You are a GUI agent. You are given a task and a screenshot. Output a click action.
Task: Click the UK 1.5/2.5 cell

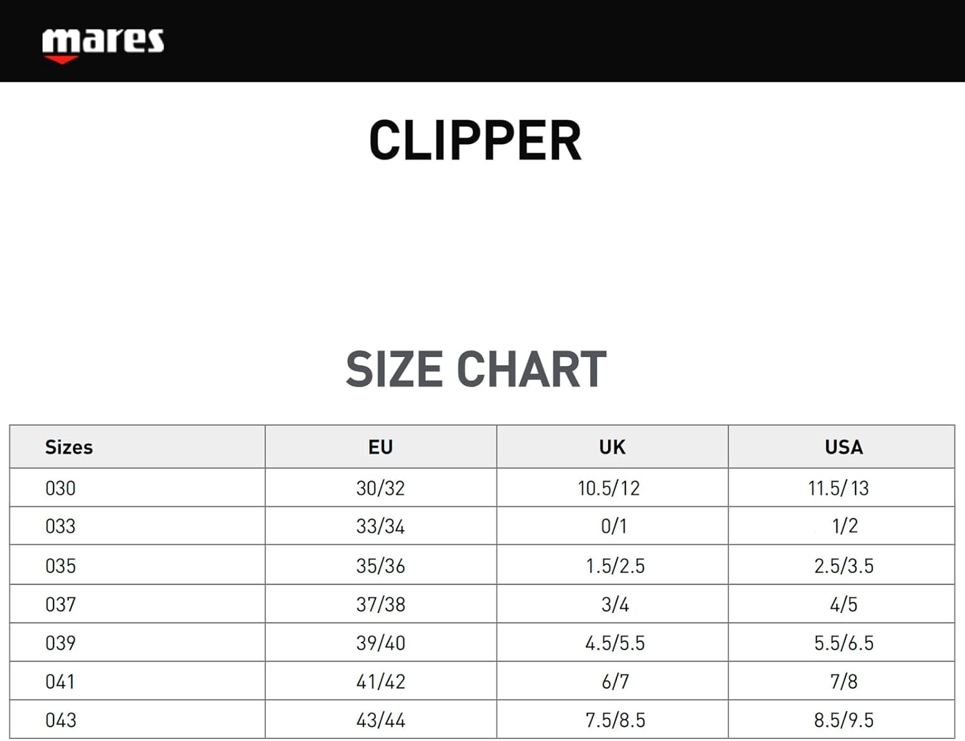[x=614, y=566]
